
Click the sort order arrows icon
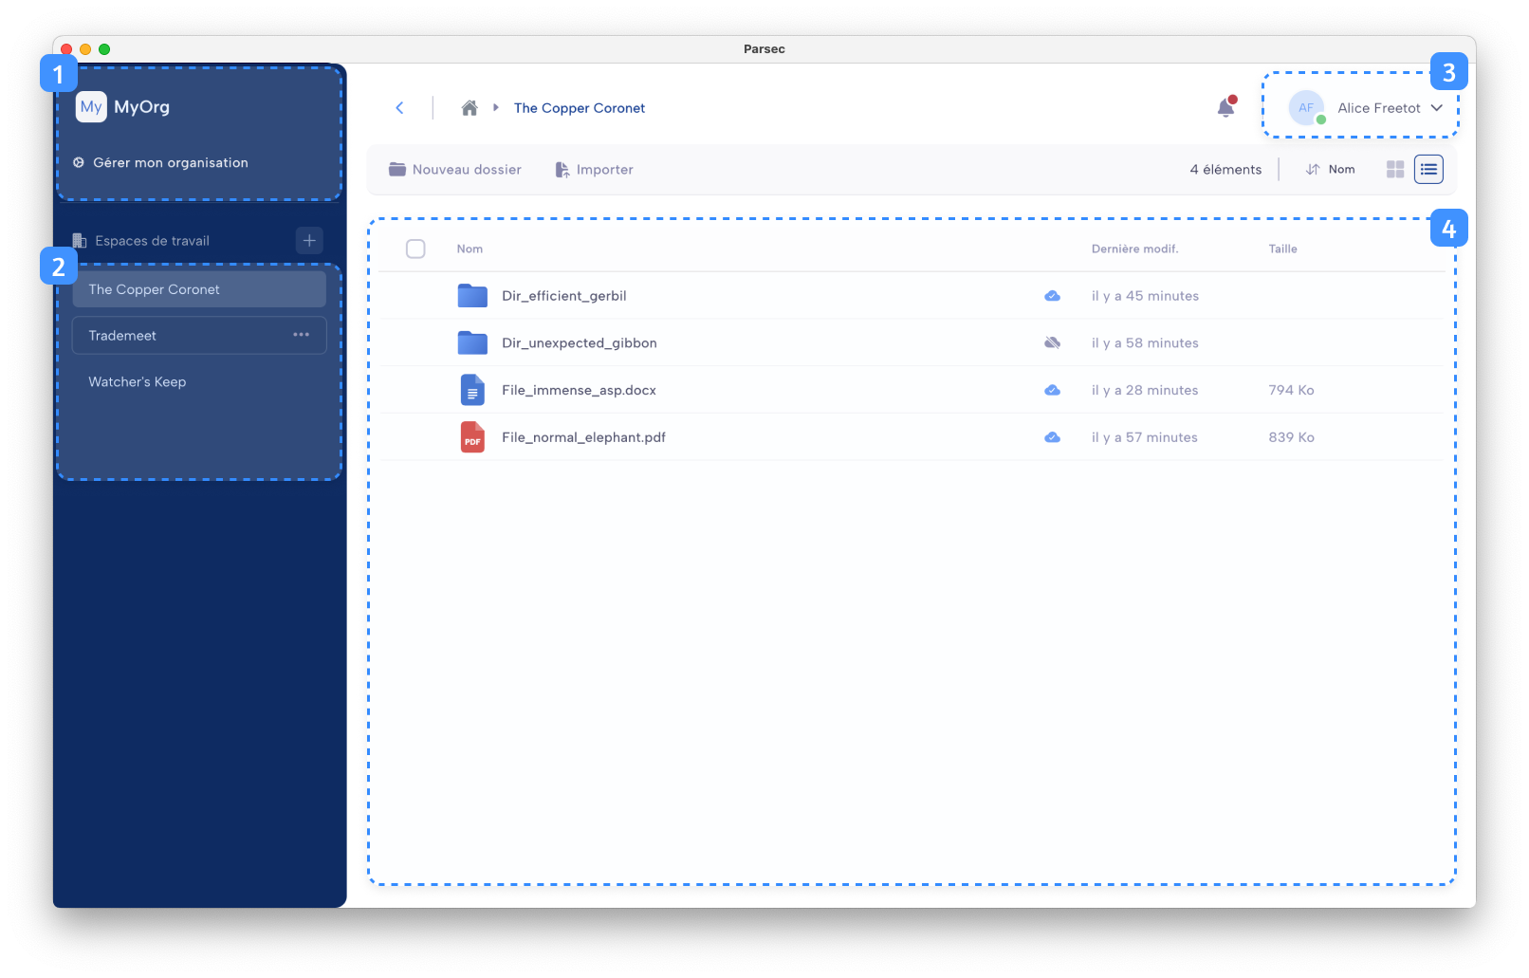pyautogui.click(x=1313, y=170)
